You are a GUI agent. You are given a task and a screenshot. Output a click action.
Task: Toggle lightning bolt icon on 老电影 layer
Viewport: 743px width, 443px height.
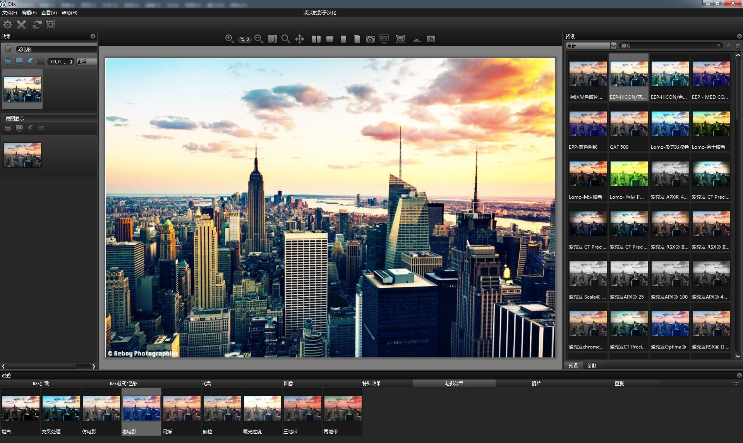tap(30, 62)
